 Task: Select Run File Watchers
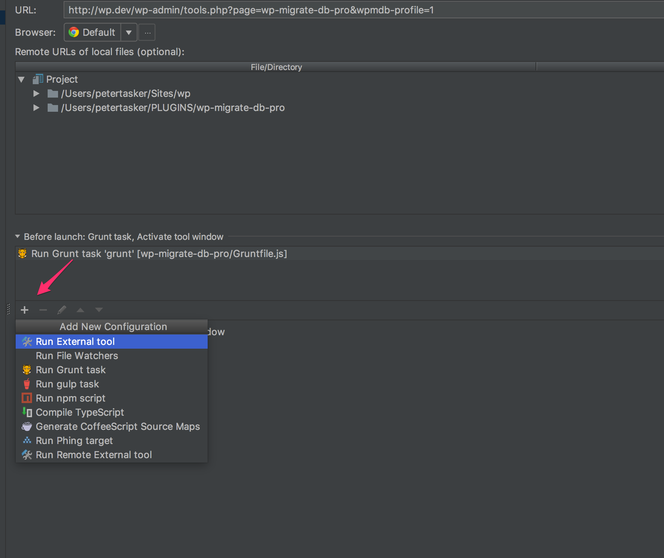tap(112, 356)
